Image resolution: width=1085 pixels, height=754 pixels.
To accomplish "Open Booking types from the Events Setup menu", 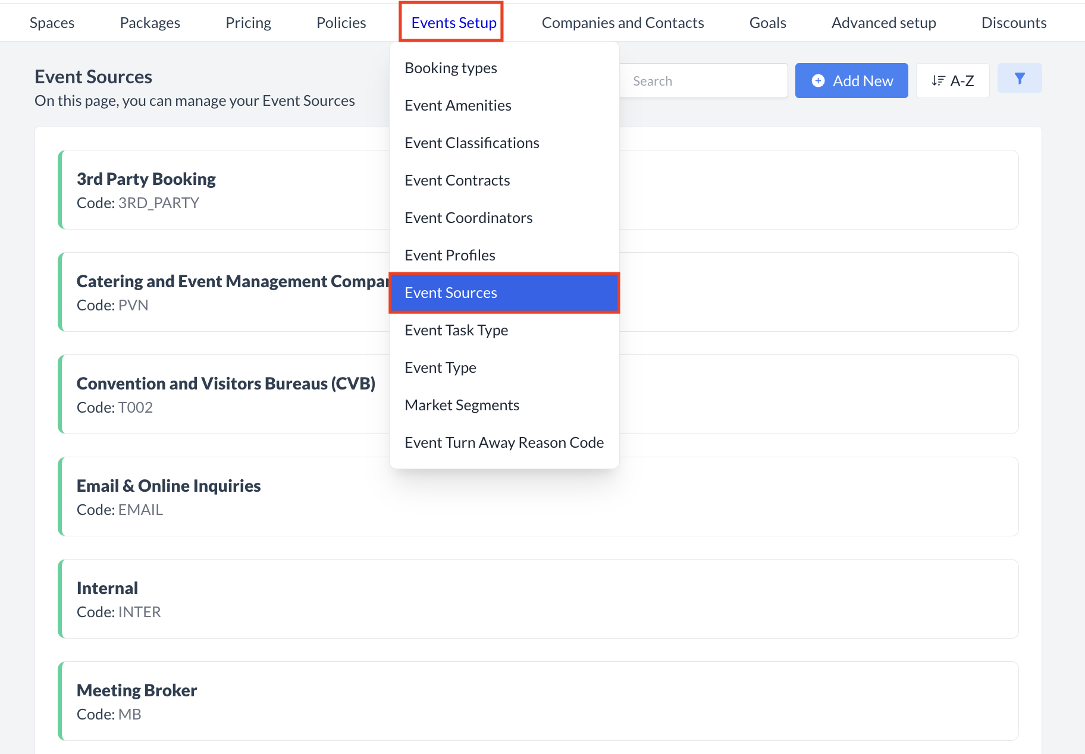I will click(x=450, y=68).
